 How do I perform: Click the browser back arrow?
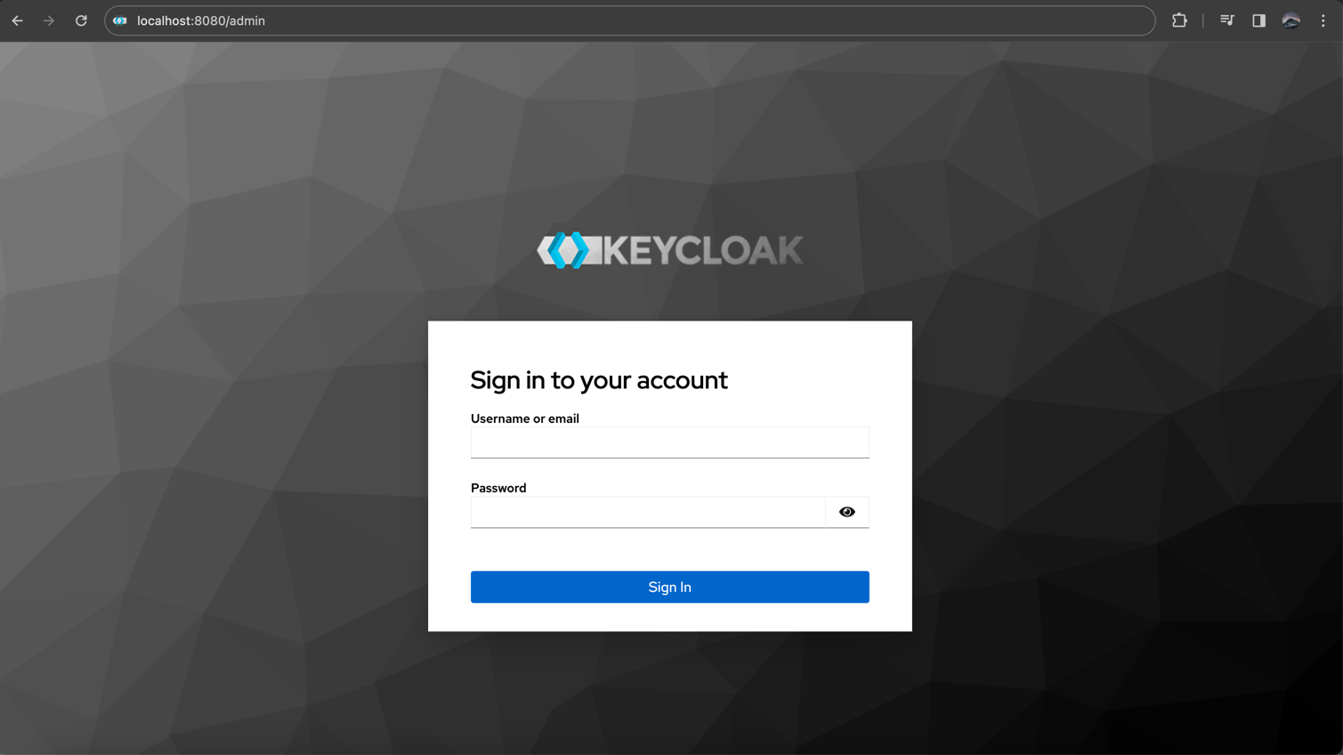(x=18, y=20)
